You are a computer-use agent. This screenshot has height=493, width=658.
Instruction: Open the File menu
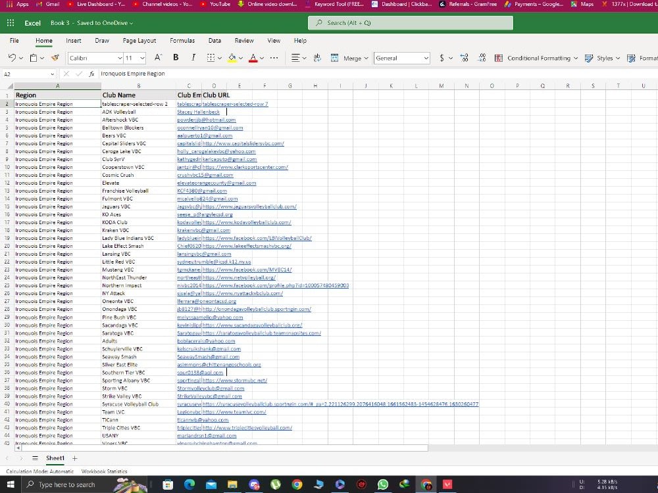14,41
